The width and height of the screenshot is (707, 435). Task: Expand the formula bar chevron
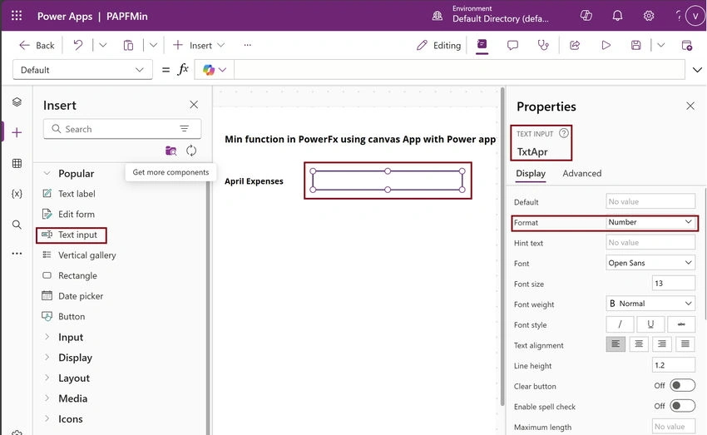697,70
